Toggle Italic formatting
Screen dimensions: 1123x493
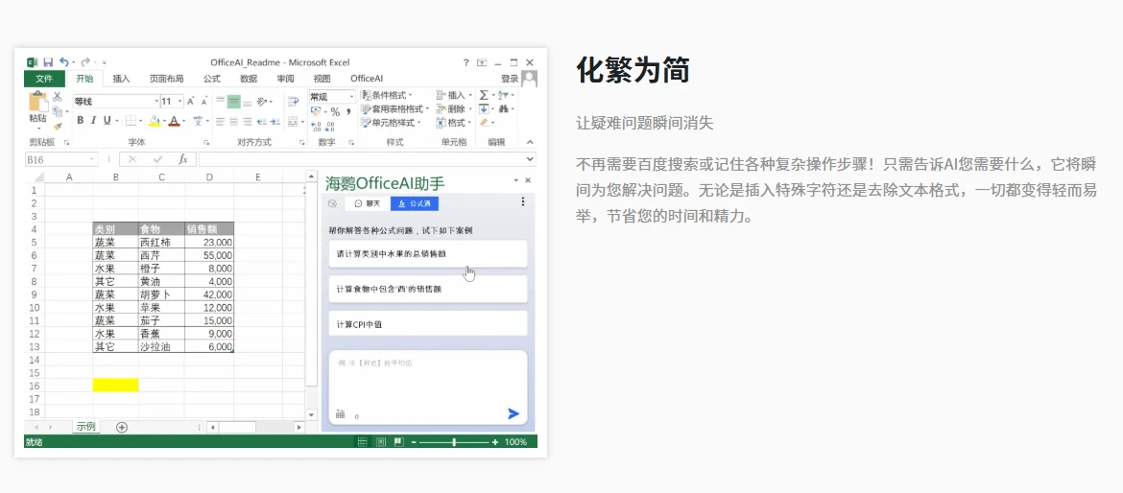click(x=94, y=121)
